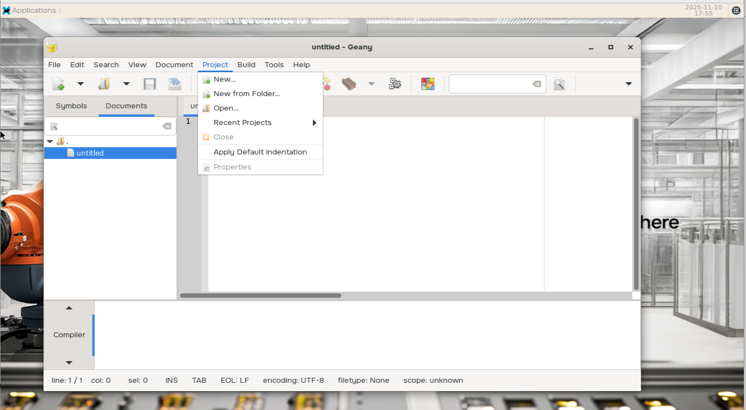Click the toolbar search input field
The height and width of the screenshot is (410, 746).
(489, 84)
